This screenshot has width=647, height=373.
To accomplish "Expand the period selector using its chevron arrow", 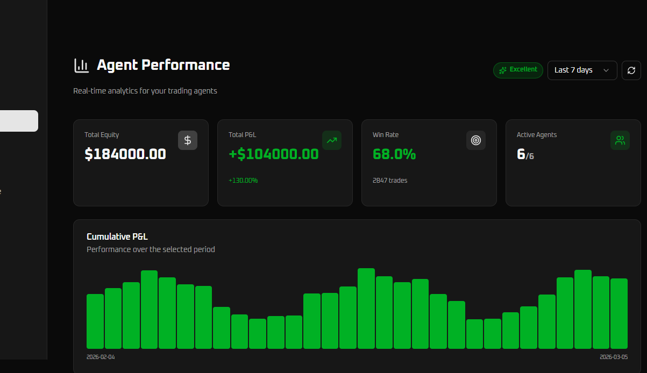I will click(606, 70).
